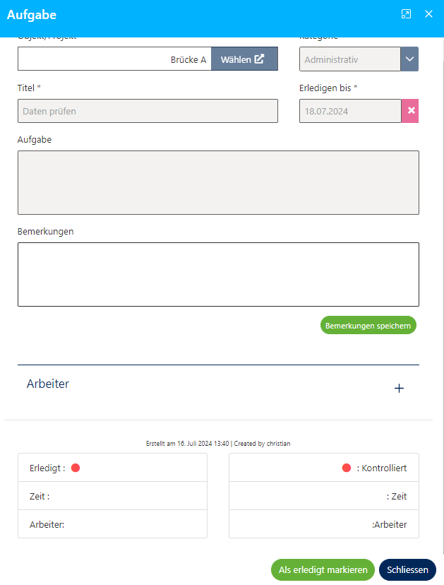Close the Aufgabe dialog with X icon
Image resolution: width=444 pixels, height=585 pixels.
pos(428,14)
